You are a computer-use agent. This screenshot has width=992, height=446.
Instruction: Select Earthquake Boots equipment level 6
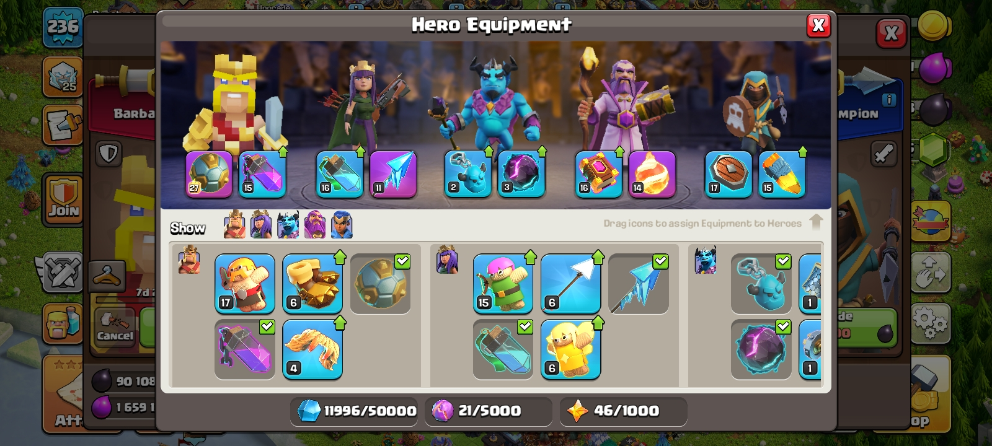coord(312,283)
